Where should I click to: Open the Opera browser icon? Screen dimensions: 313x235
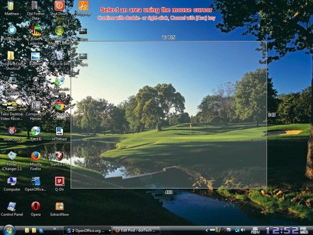pos(35,206)
